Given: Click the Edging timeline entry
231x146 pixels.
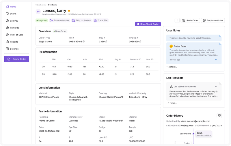Looking at the screenshot, I should pos(183,143).
